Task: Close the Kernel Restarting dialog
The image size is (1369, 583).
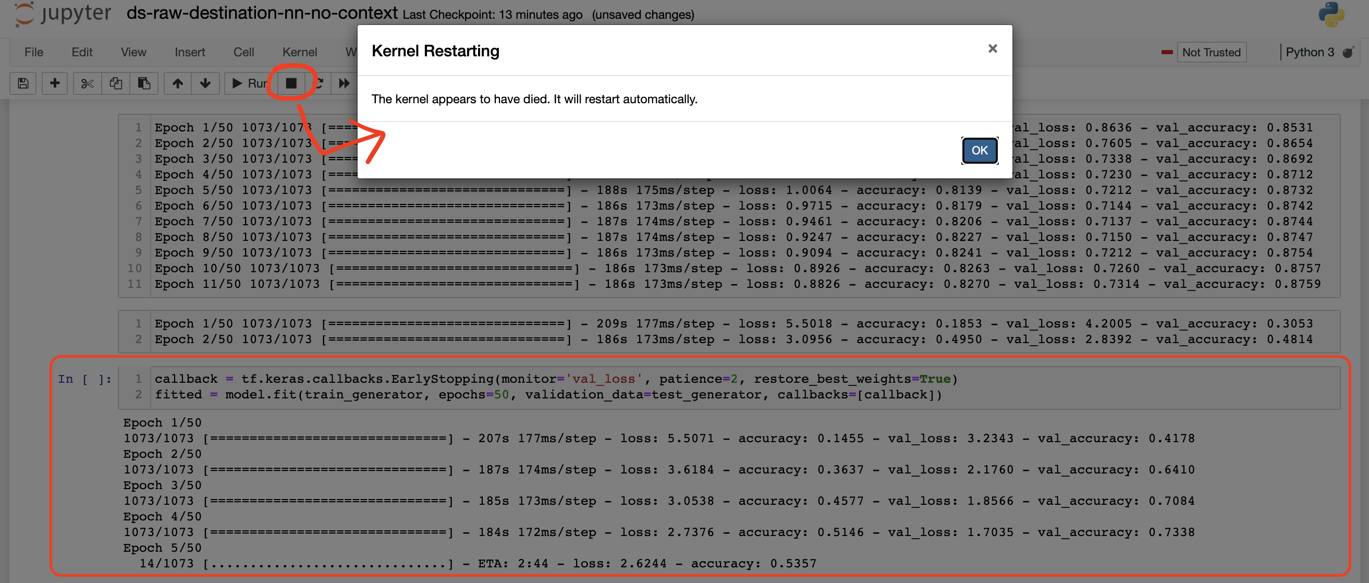Action: coord(992,48)
